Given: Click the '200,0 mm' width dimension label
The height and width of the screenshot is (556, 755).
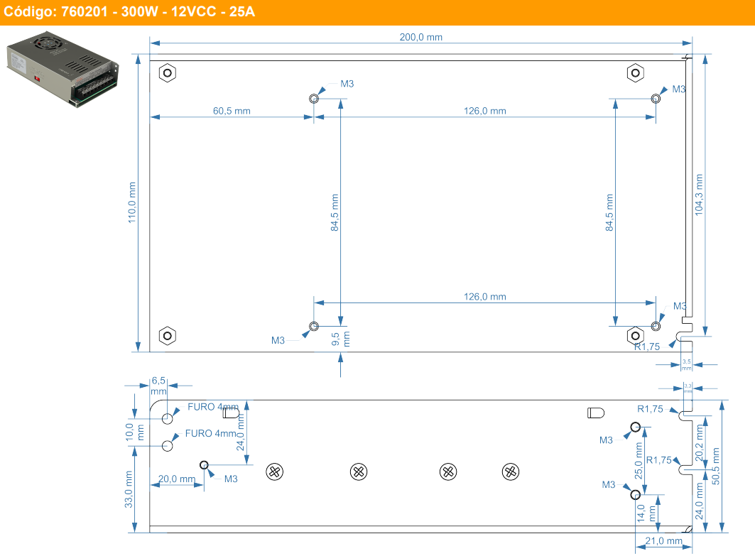Looking at the screenshot, I should pyautogui.click(x=421, y=37).
